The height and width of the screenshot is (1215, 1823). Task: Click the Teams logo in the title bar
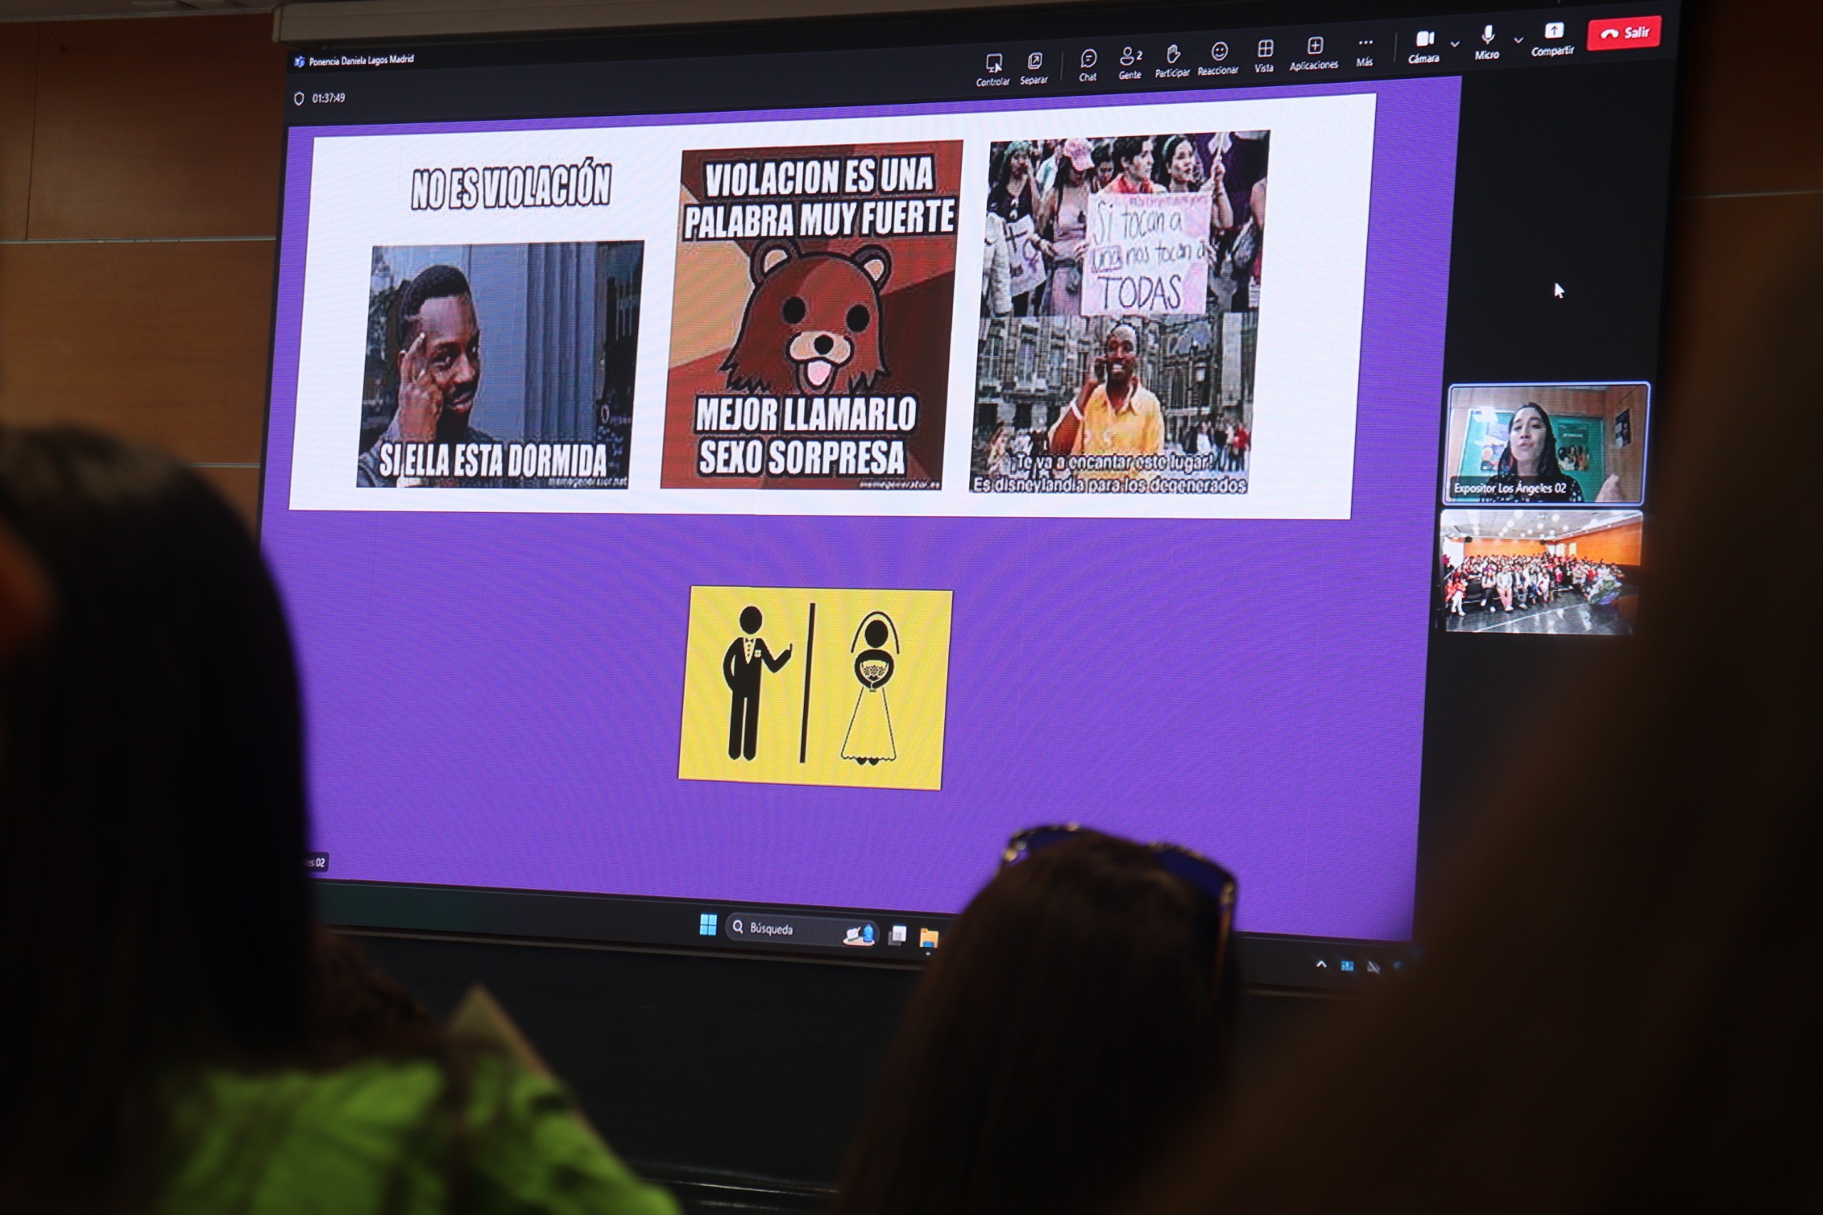[x=299, y=61]
